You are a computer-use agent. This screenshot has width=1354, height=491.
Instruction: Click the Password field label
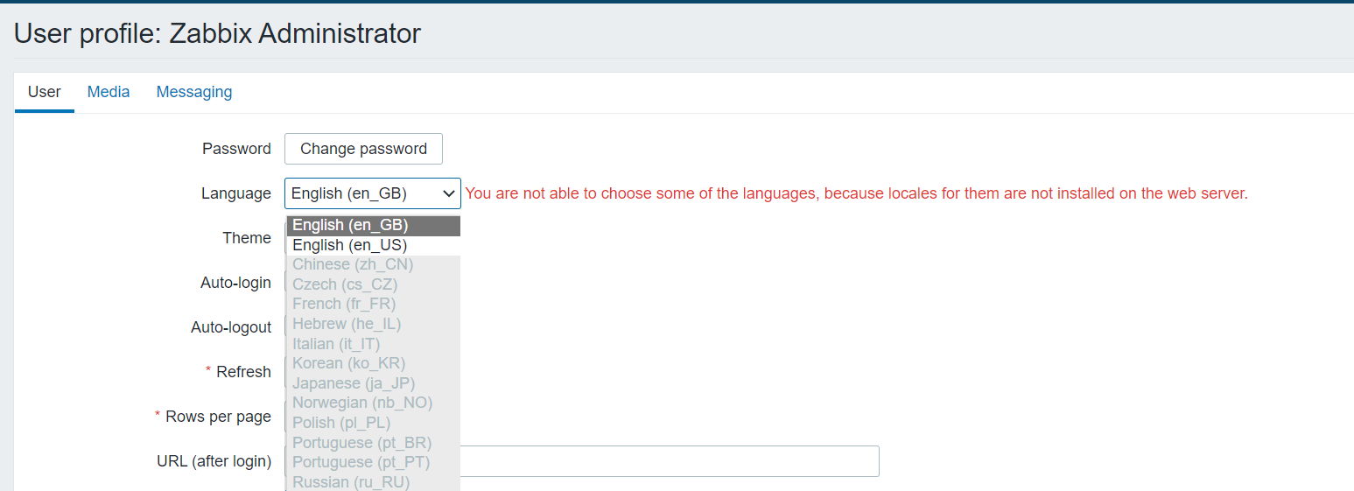point(236,149)
